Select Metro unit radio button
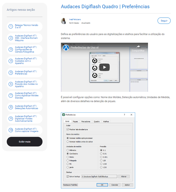Image resolution: width=176 pixels, height=192 pixels. click(68, 157)
